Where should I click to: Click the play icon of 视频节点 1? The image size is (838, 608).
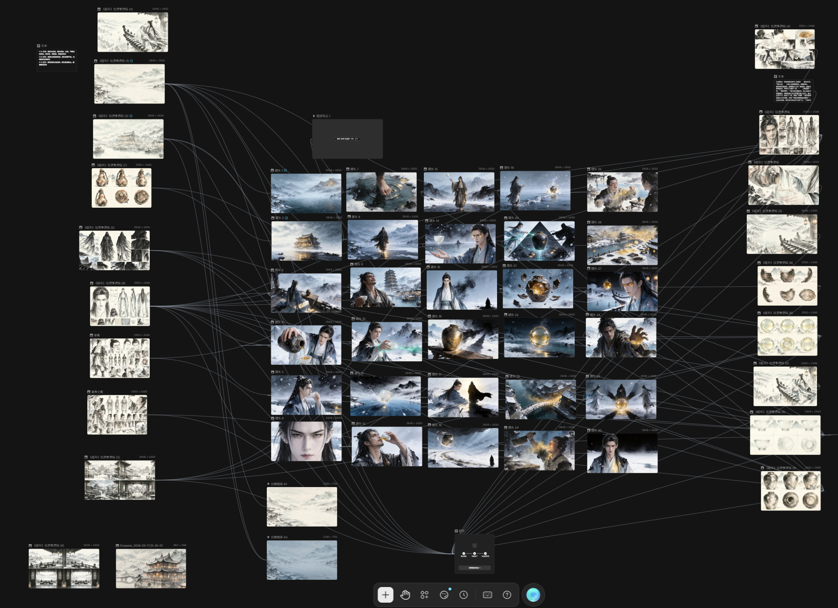coord(314,116)
